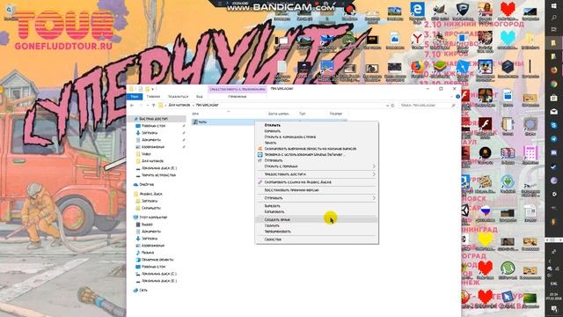Open the pink calculator desktop icon
This screenshot has width=563, height=317.
point(530,155)
